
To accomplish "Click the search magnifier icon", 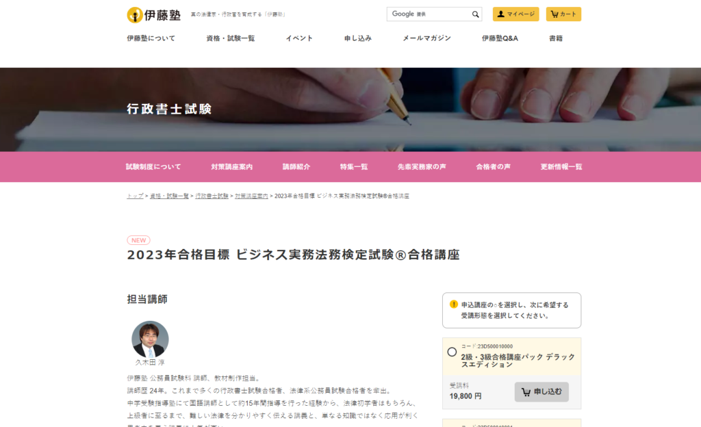I will pyautogui.click(x=475, y=14).
